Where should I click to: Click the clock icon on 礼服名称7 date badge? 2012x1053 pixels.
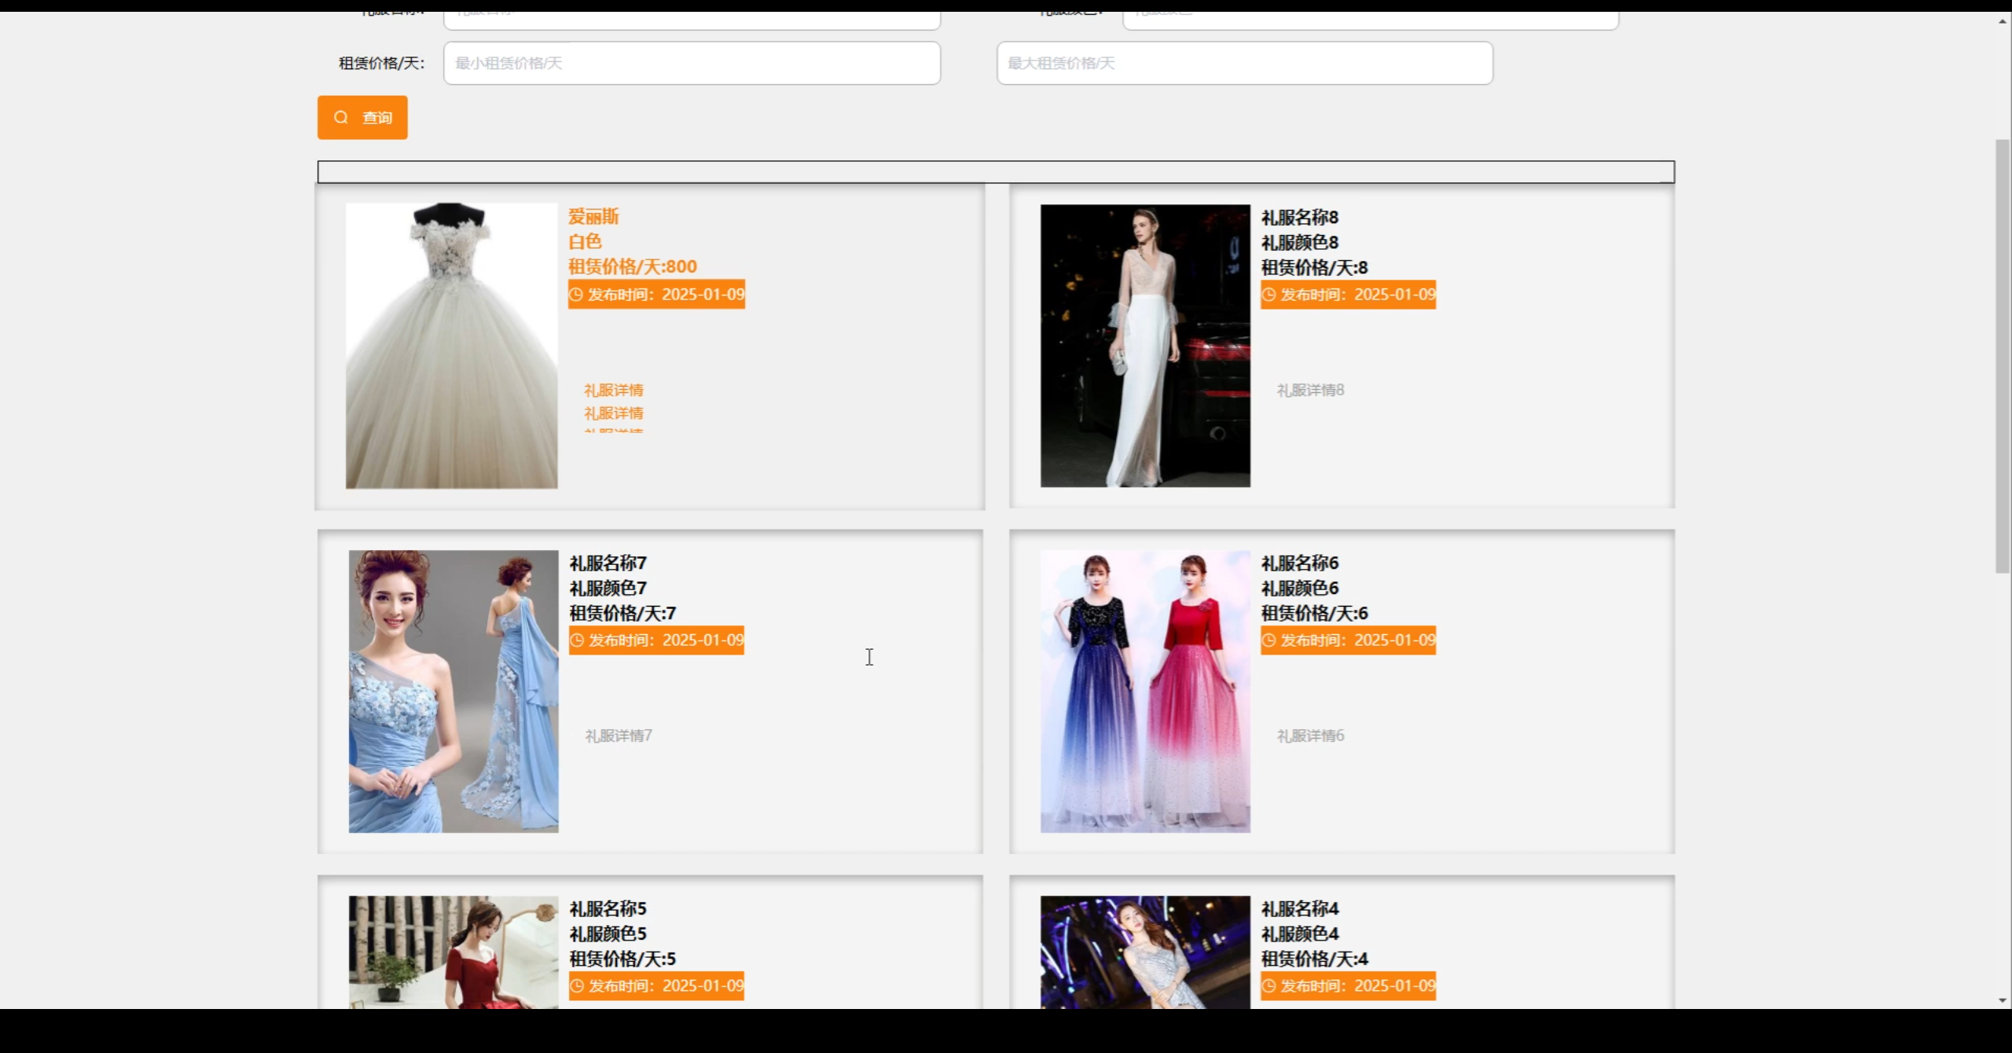click(577, 640)
